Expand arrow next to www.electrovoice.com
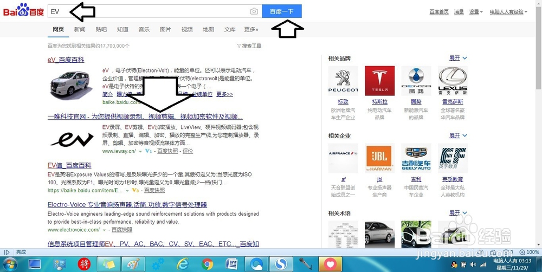This screenshot has width=542, height=272. (x=104, y=230)
